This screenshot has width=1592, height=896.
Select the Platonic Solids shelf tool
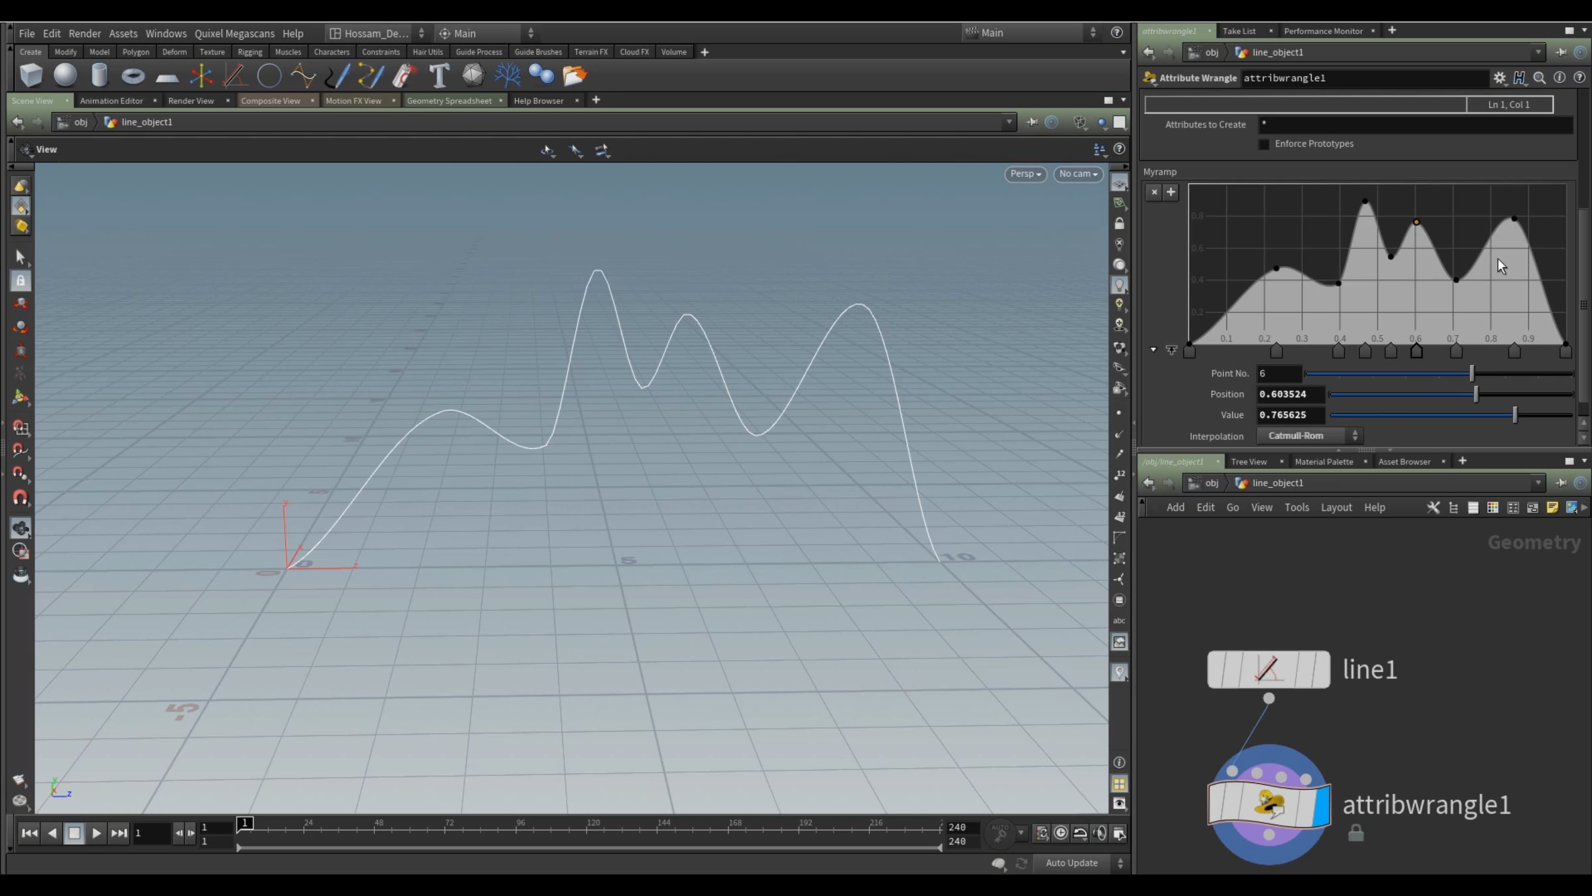click(472, 76)
